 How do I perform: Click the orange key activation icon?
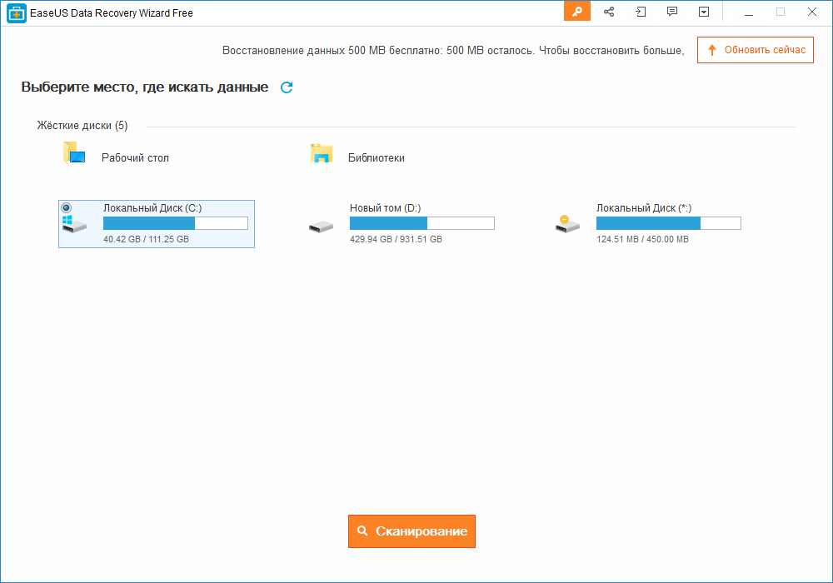point(577,11)
